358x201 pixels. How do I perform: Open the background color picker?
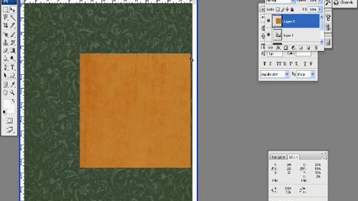(11, 110)
